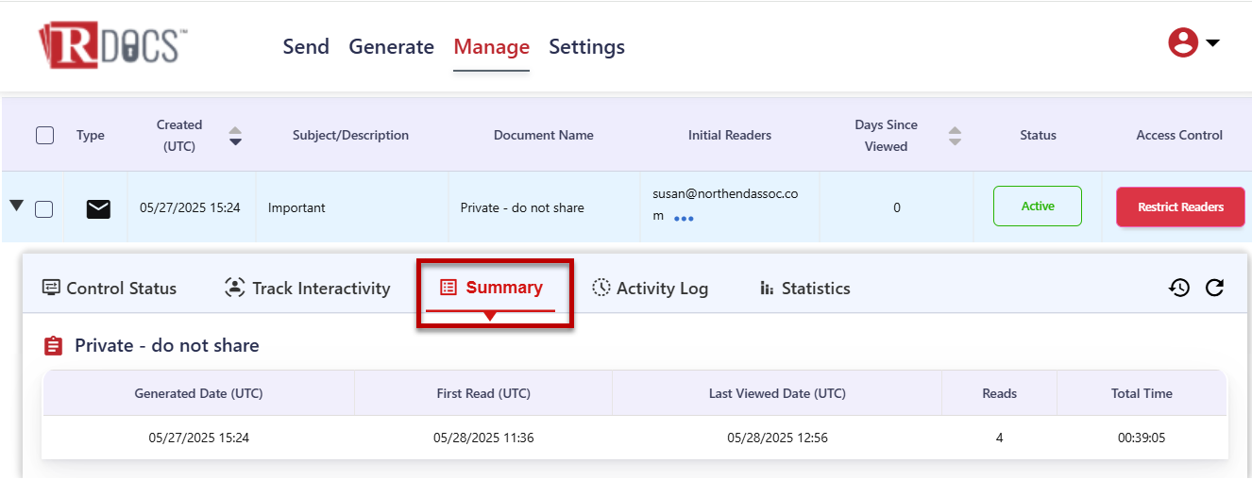Sort by Days Since Viewed arrows
Image resolution: width=1252 pixels, height=496 pixels.
click(x=955, y=136)
